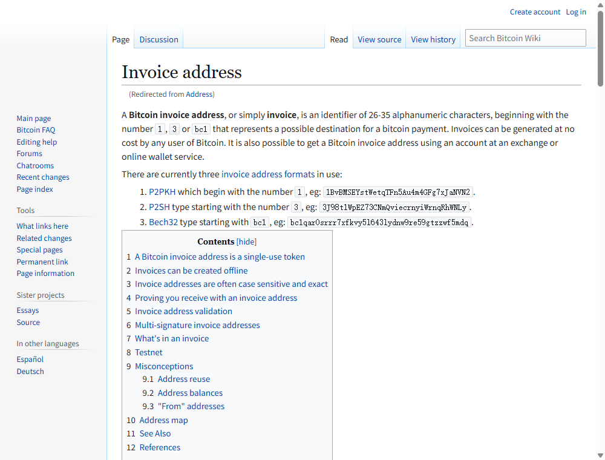Get the Permanent link
Viewport: 605px width, 460px height.
[x=42, y=261]
